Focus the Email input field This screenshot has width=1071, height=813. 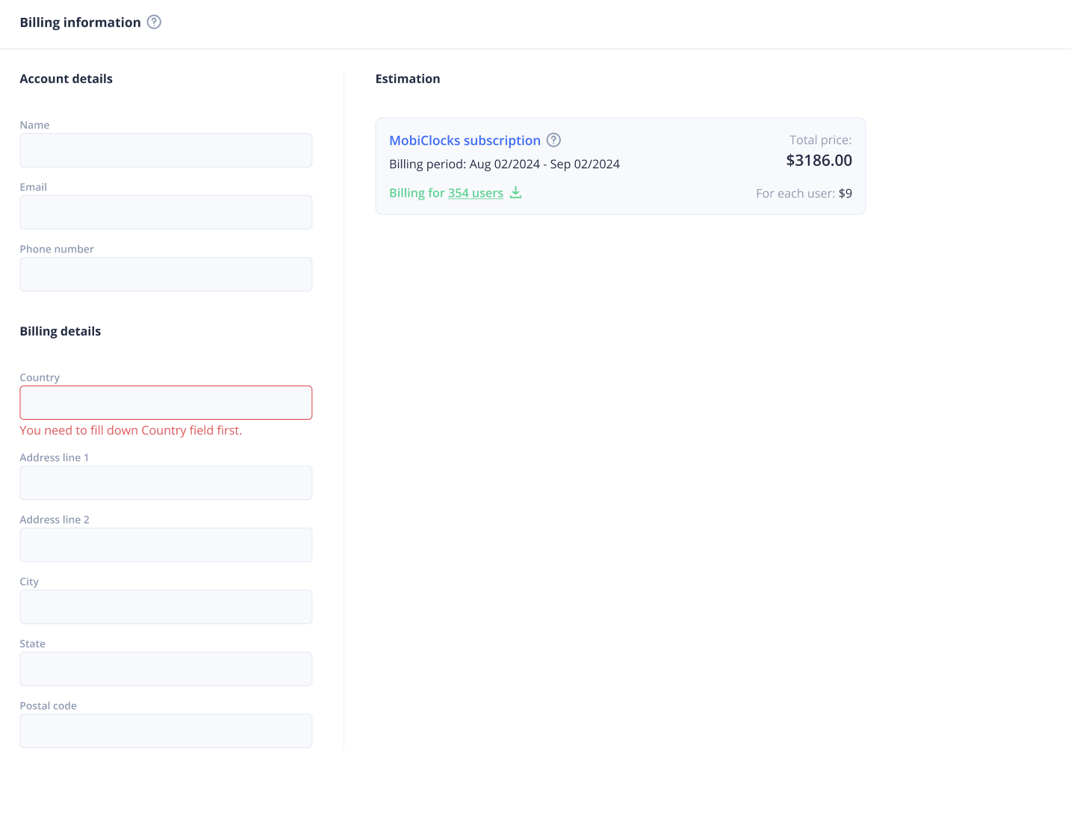coord(166,212)
